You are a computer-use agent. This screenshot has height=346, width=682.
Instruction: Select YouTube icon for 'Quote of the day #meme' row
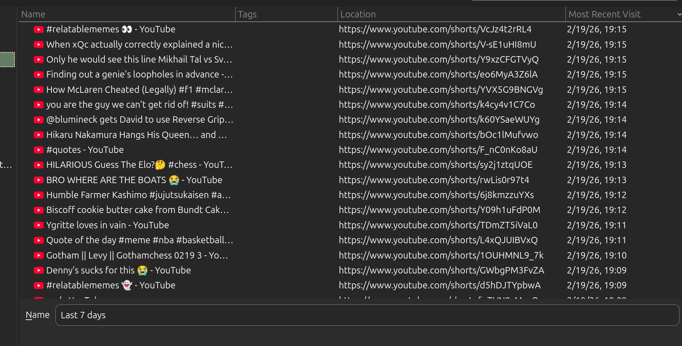(x=39, y=240)
